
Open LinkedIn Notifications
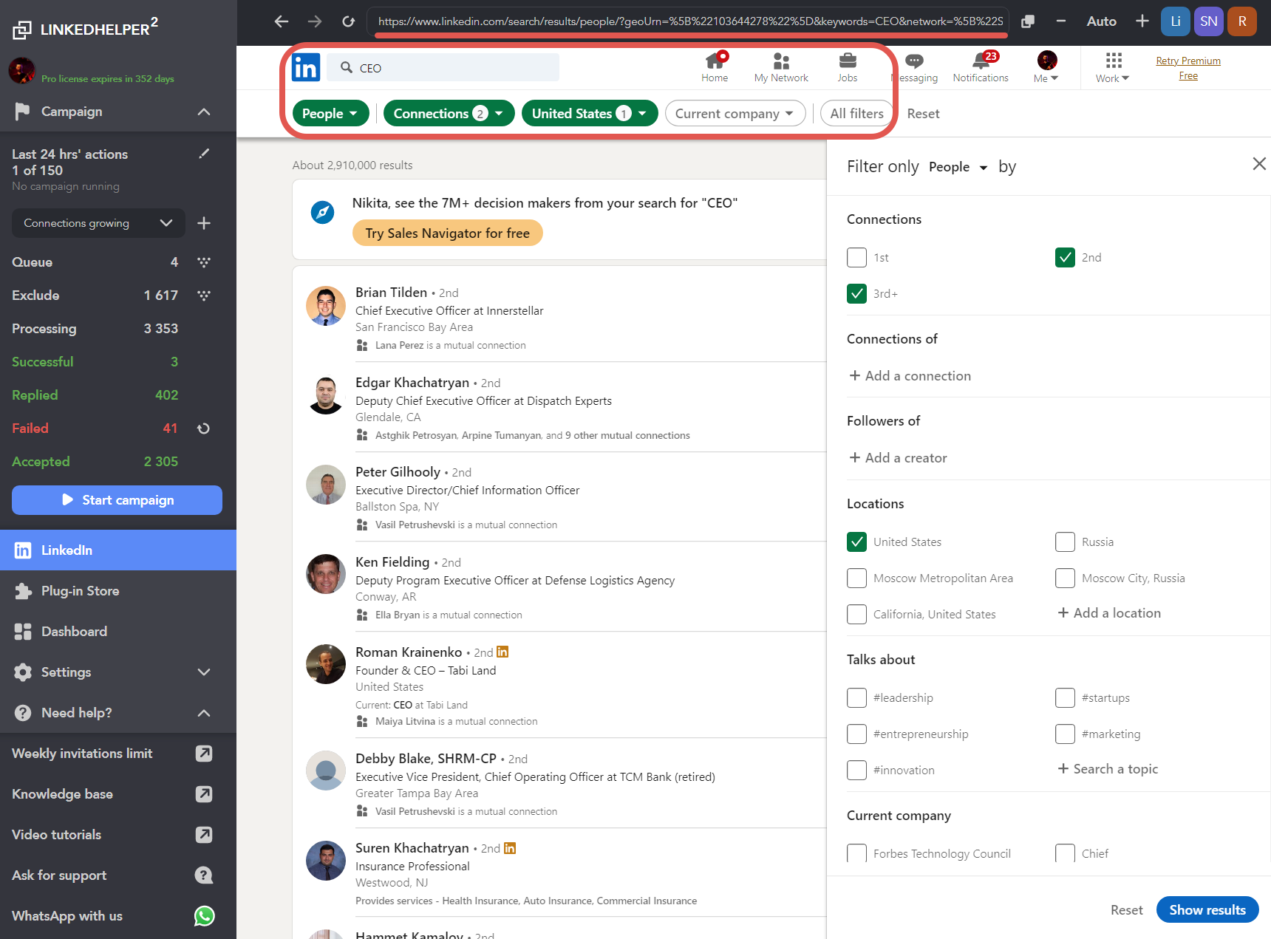pos(981,67)
